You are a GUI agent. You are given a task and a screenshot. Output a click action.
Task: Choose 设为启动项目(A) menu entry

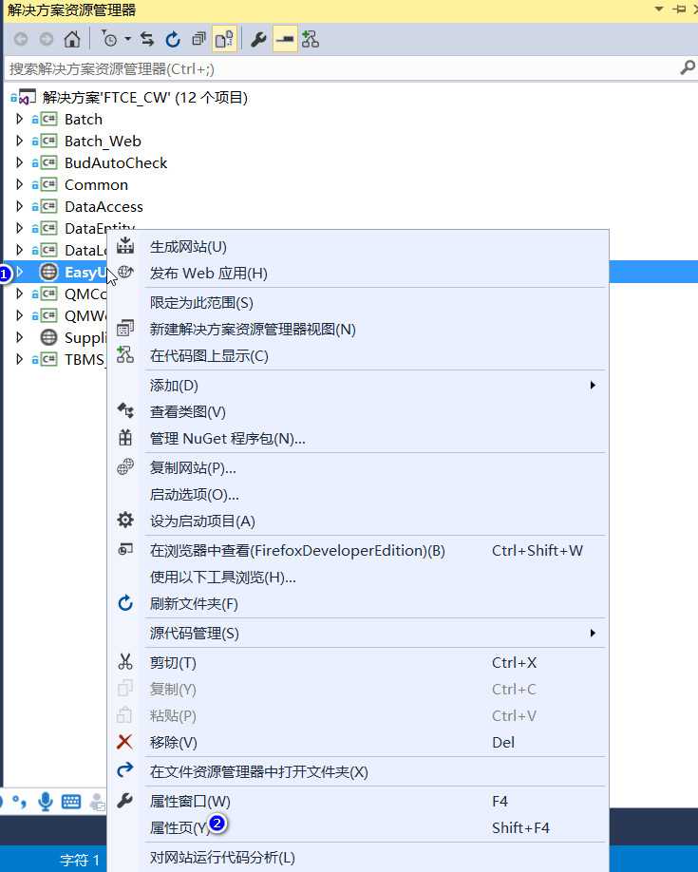point(202,521)
